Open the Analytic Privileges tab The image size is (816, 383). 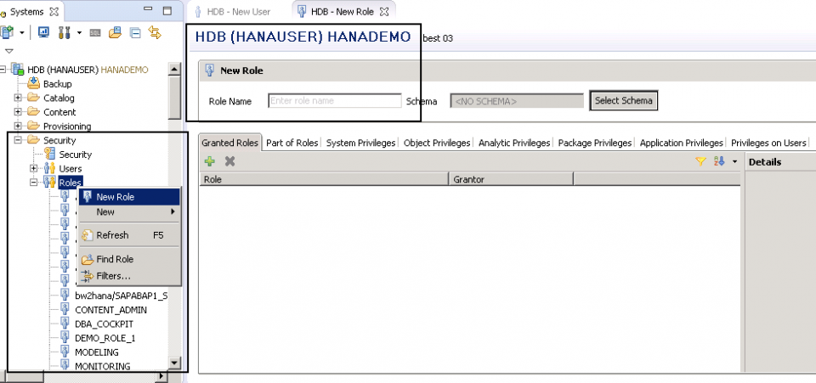pos(514,143)
